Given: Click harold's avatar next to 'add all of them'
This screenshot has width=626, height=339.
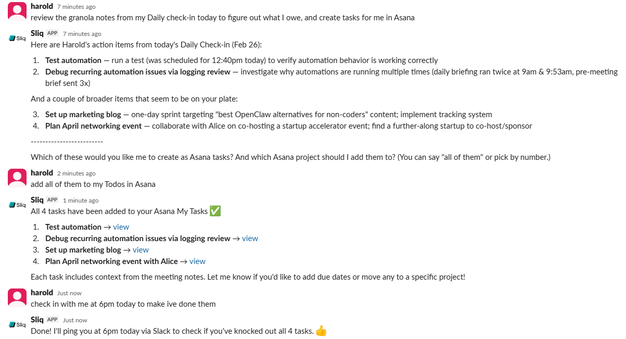Looking at the screenshot, I should click(17, 178).
